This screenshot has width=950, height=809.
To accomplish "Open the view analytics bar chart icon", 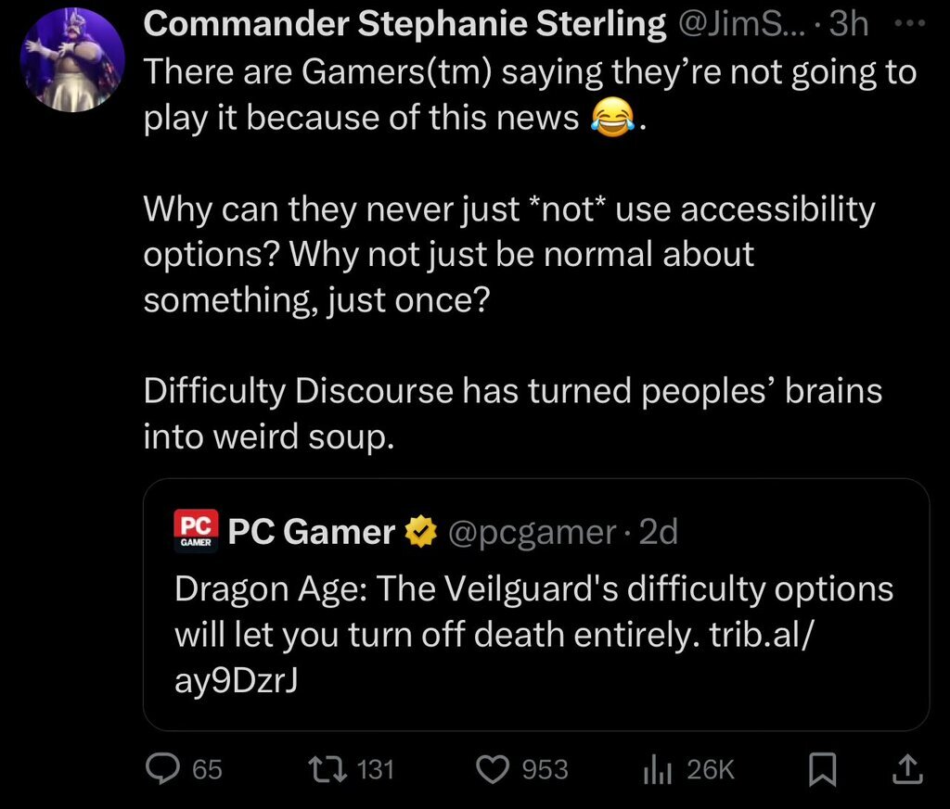I will tap(657, 768).
